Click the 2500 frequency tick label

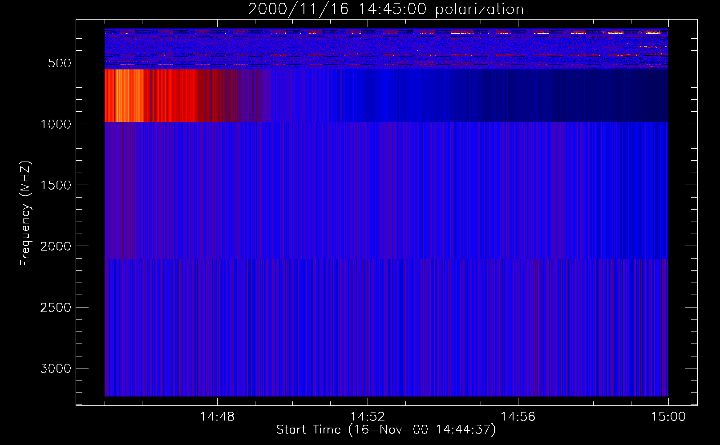pos(56,307)
